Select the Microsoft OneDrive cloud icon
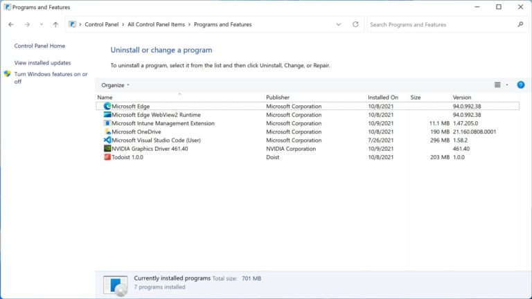 (x=107, y=132)
